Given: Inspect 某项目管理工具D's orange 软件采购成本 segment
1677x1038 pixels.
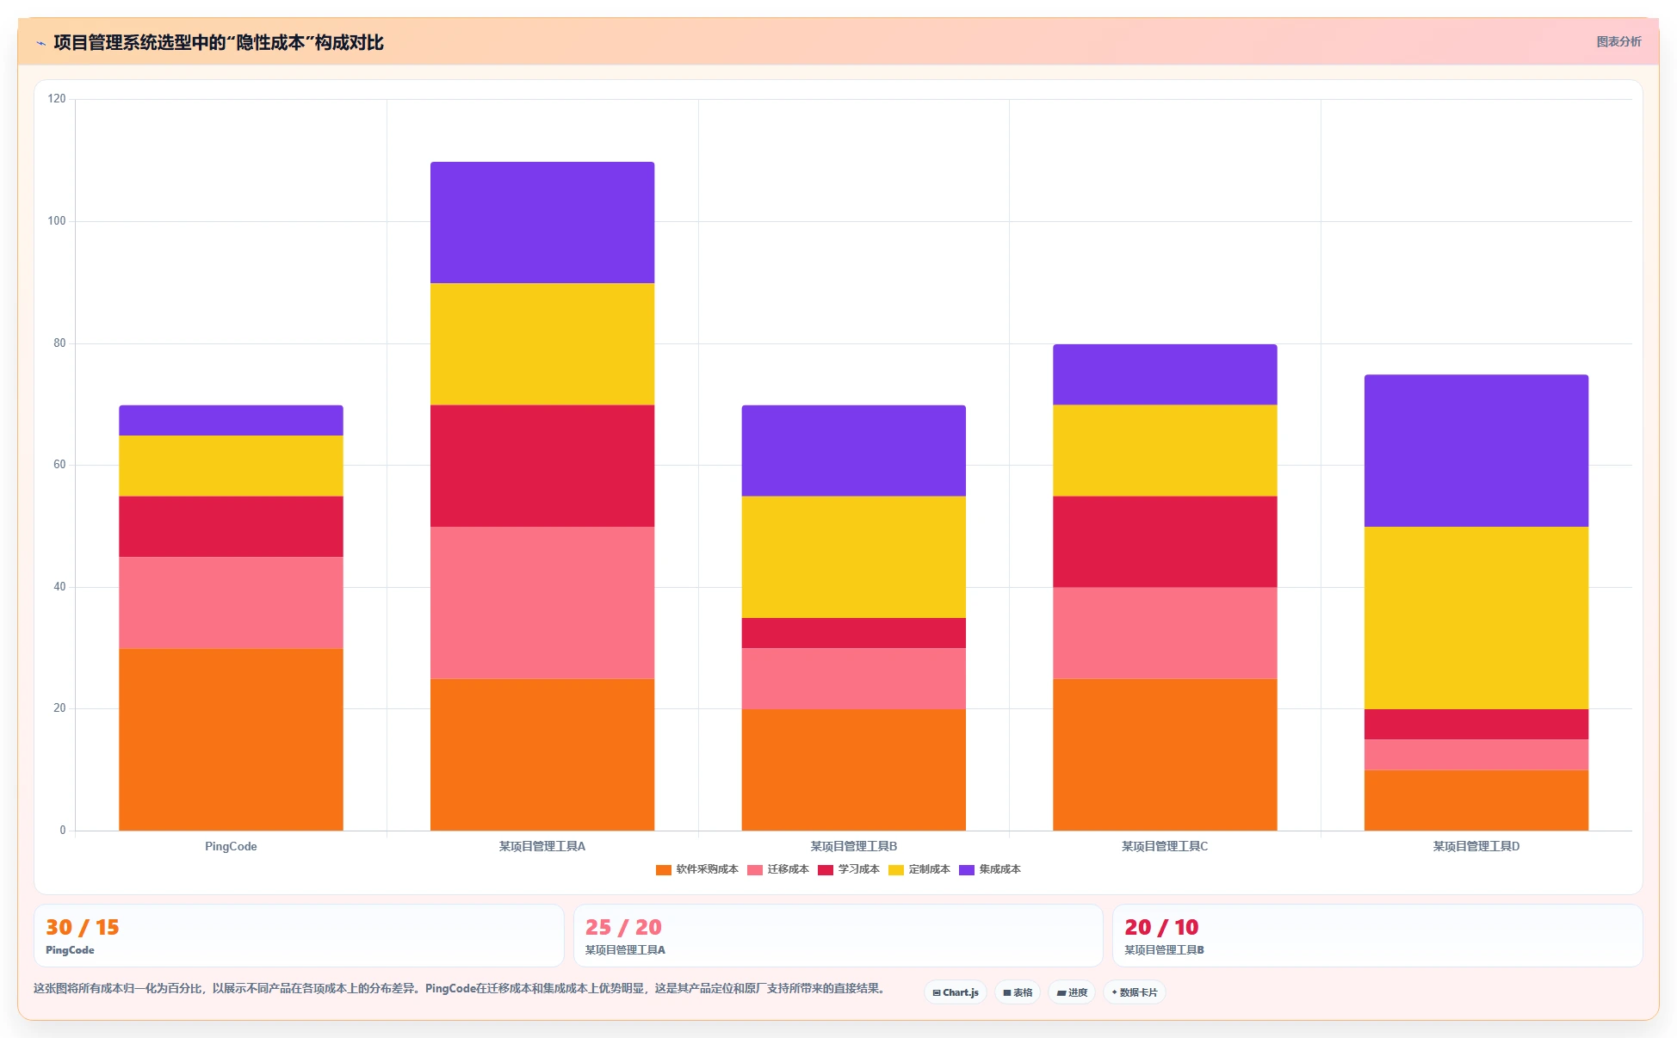Looking at the screenshot, I should (x=1476, y=800).
